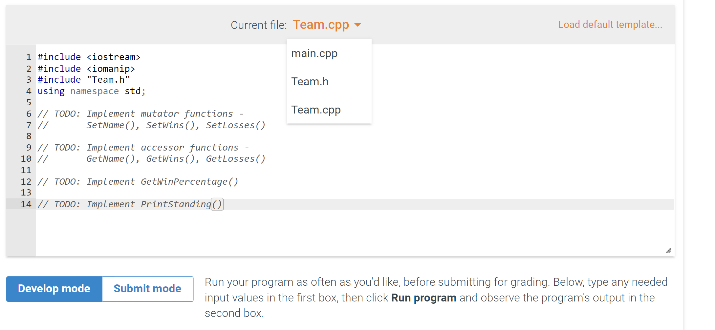This screenshot has width=715, height=330.
Task: Click line number 1 in the gutter
Action: click(x=28, y=57)
